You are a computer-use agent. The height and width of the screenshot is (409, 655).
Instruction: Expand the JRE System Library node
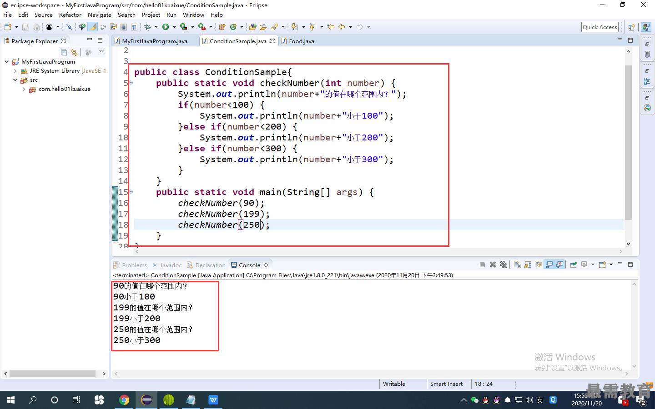15,71
